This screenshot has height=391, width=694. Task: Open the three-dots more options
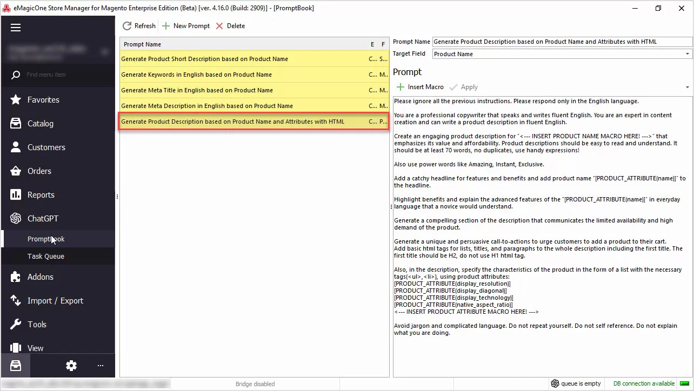100,366
